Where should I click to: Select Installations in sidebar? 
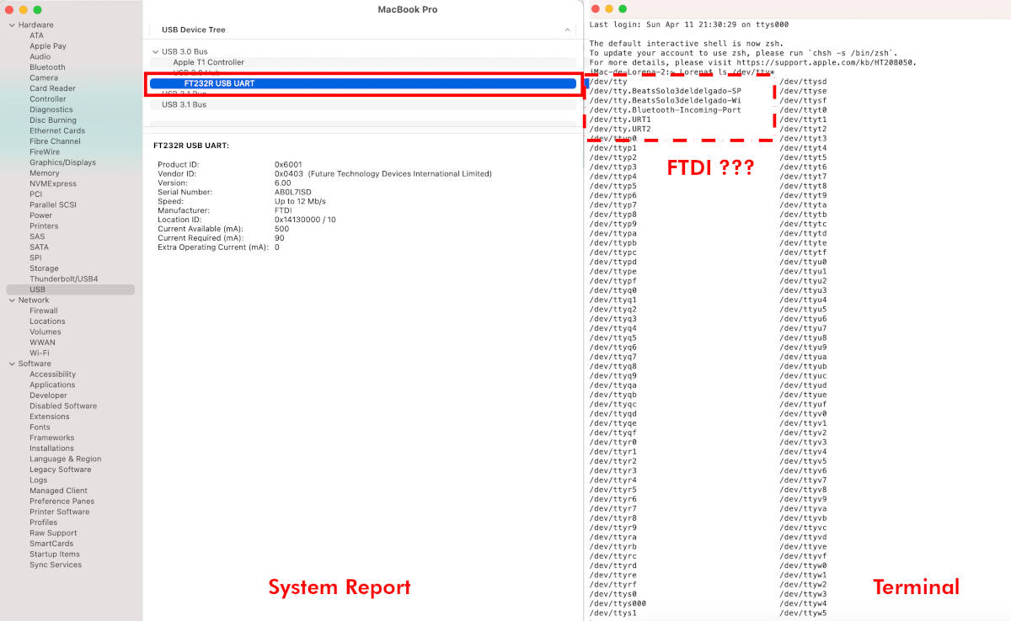[x=52, y=448]
